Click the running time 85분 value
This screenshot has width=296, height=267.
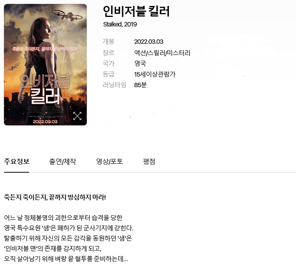pyautogui.click(x=140, y=85)
